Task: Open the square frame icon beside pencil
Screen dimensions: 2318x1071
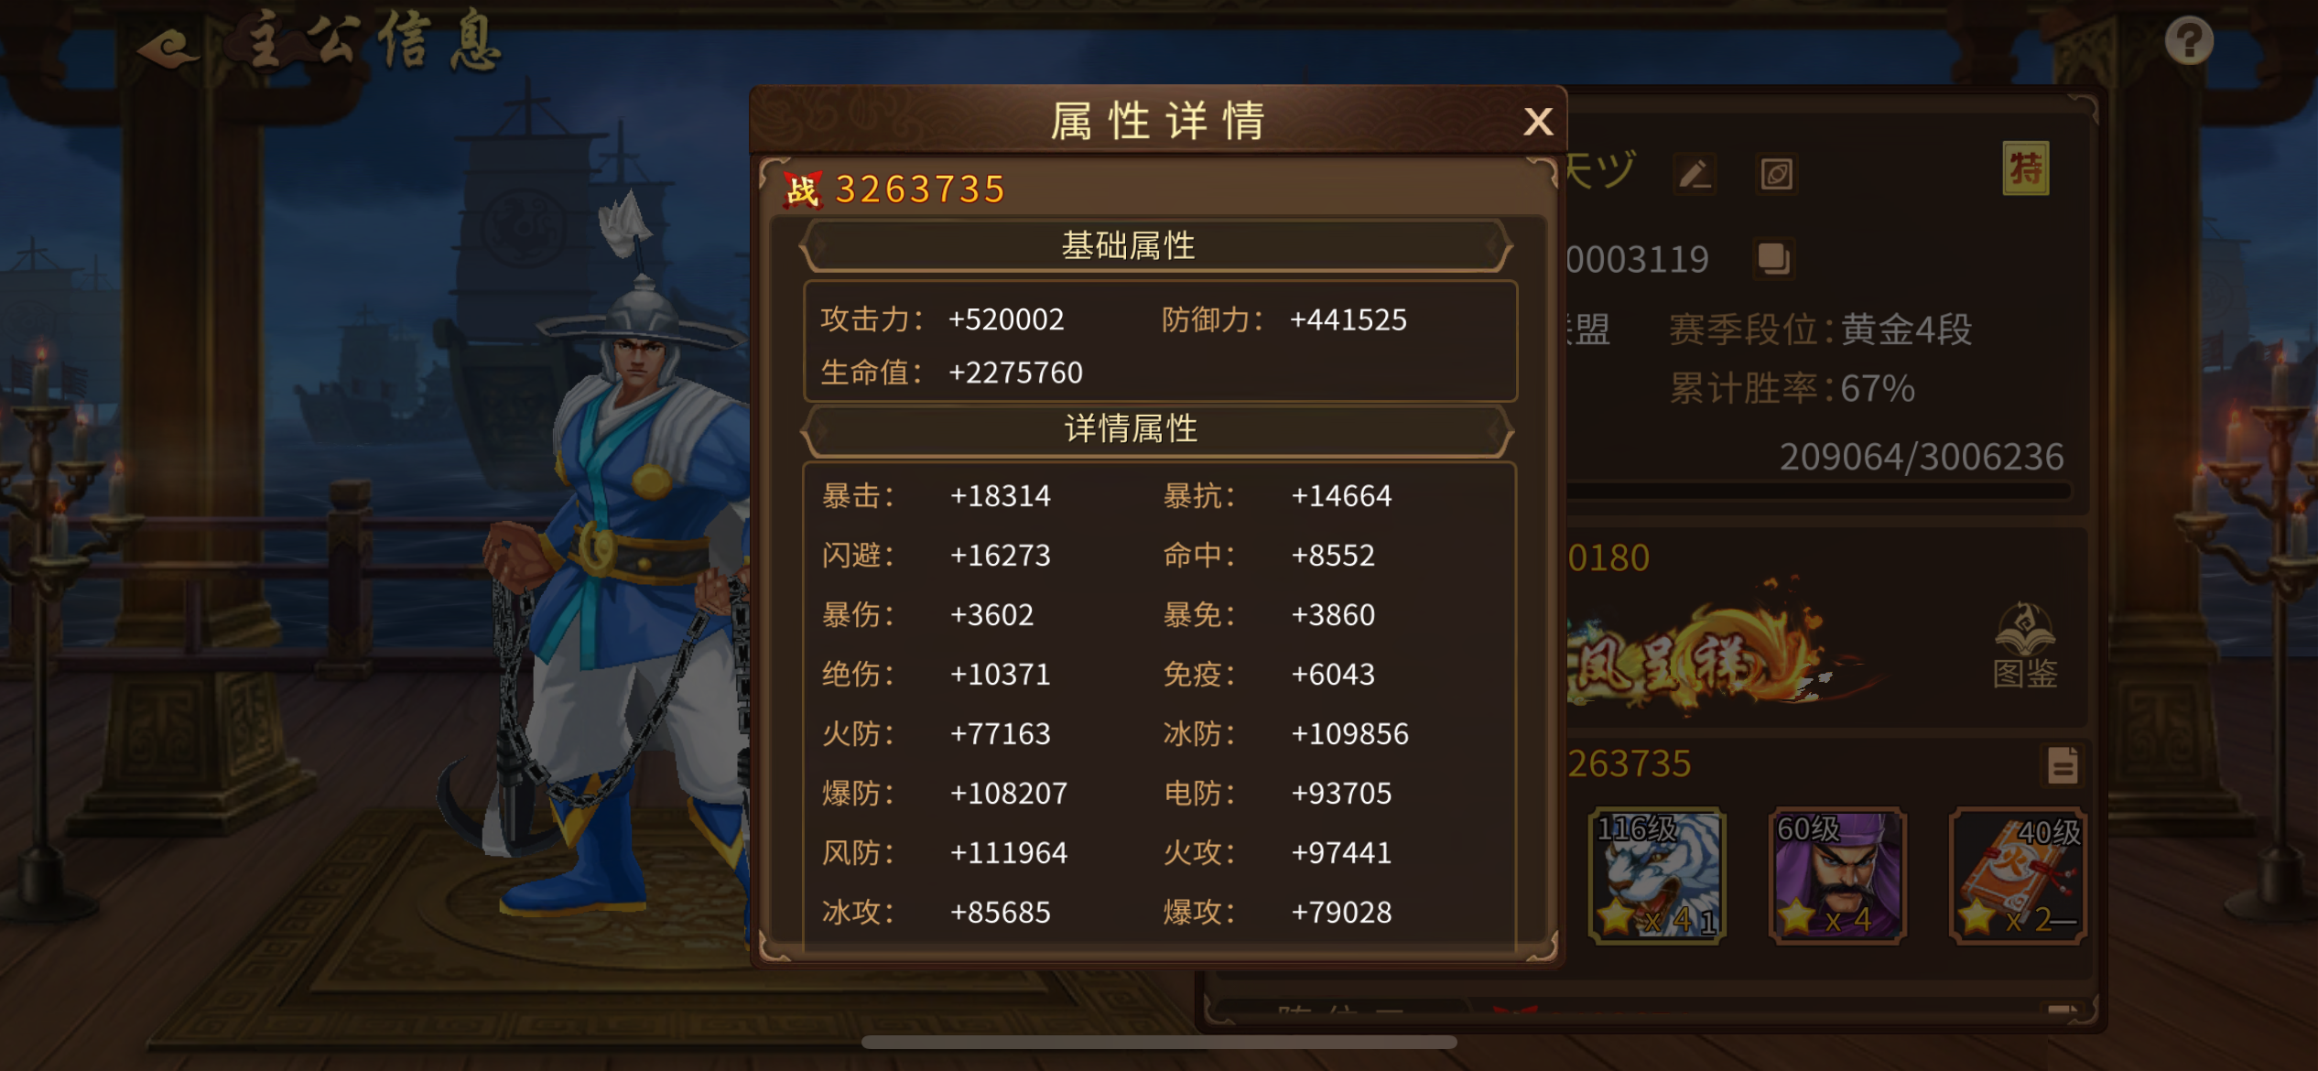Action: (x=1777, y=173)
